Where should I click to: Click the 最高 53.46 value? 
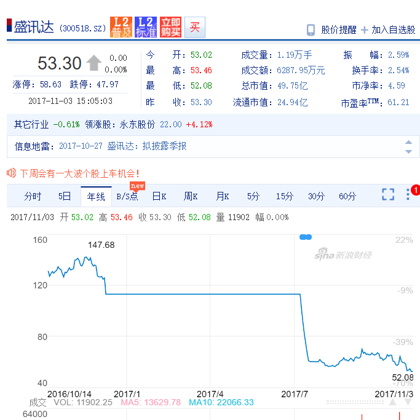click(x=201, y=71)
